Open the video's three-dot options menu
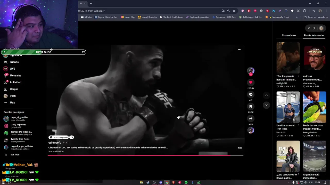The width and height of the screenshot is (330, 185). [240, 50]
